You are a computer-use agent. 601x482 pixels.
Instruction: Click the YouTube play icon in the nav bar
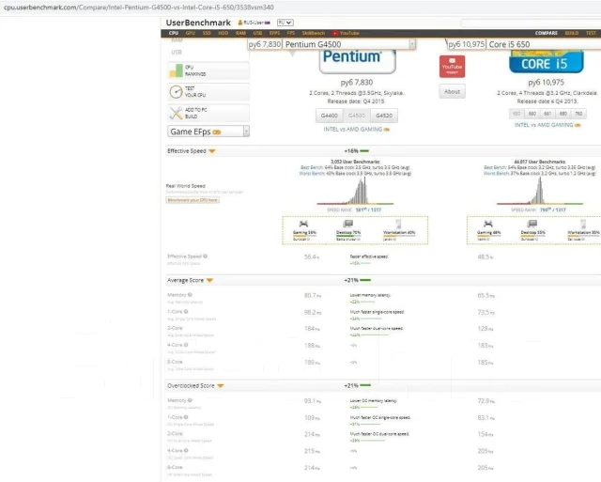(x=335, y=34)
